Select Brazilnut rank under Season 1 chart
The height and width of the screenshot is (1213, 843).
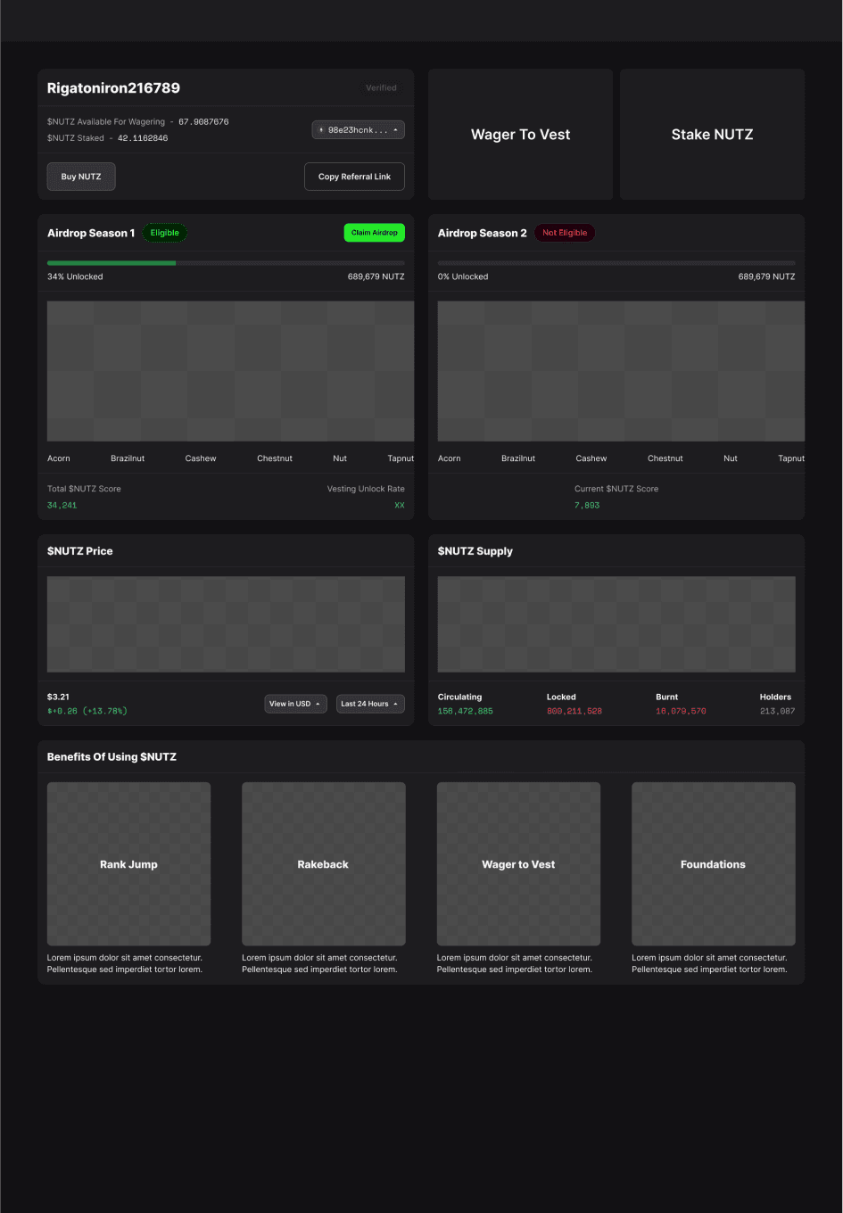128,458
